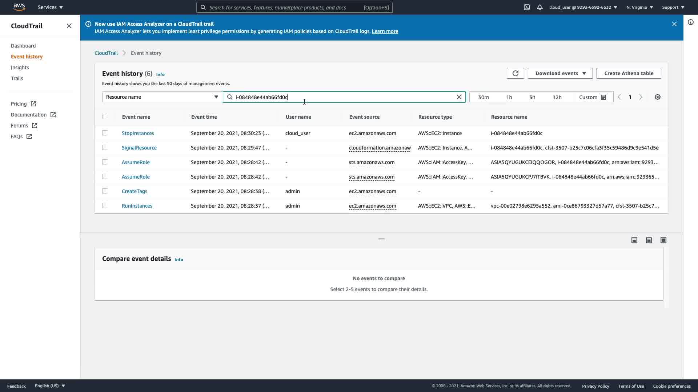Go to Trails in the sidebar
This screenshot has height=392, width=698.
(x=17, y=78)
